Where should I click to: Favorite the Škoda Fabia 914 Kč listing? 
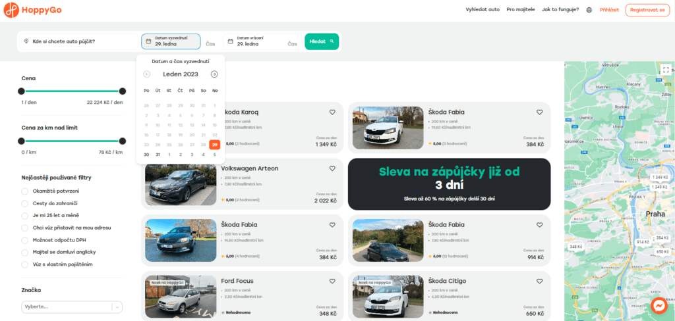[x=539, y=225]
